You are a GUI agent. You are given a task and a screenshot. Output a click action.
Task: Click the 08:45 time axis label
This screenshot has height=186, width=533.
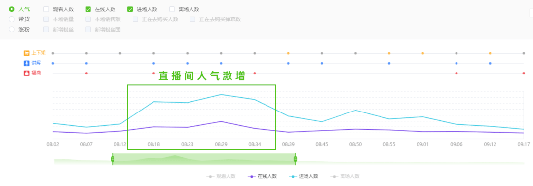coord(322,144)
